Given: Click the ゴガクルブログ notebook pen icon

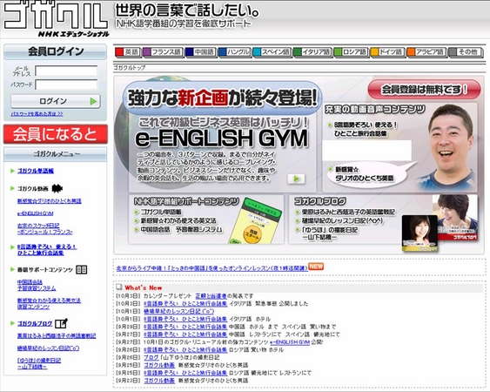Looking at the screenshot, I should [x=61, y=323].
